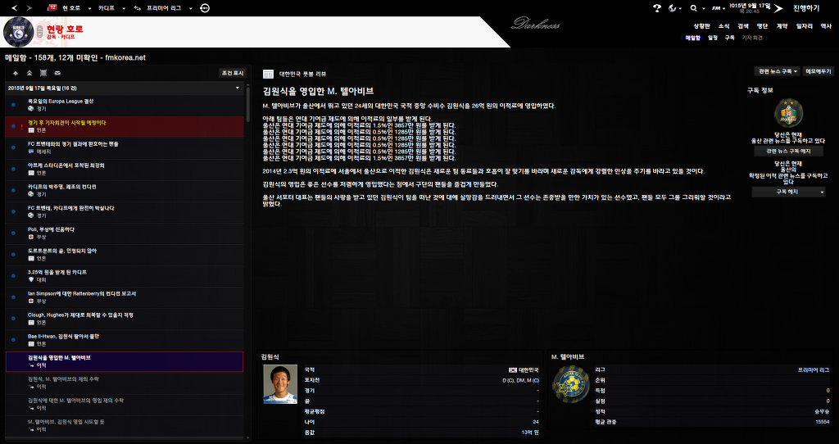Click the Cardiff club badge in header
This screenshot has width=839, height=444.
coord(19,32)
